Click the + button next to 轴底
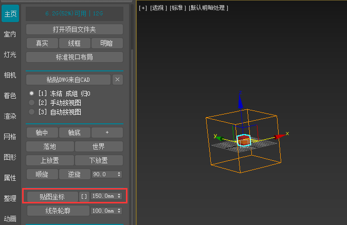This screenshot has width=347, height=225. [x=107, y=133]
